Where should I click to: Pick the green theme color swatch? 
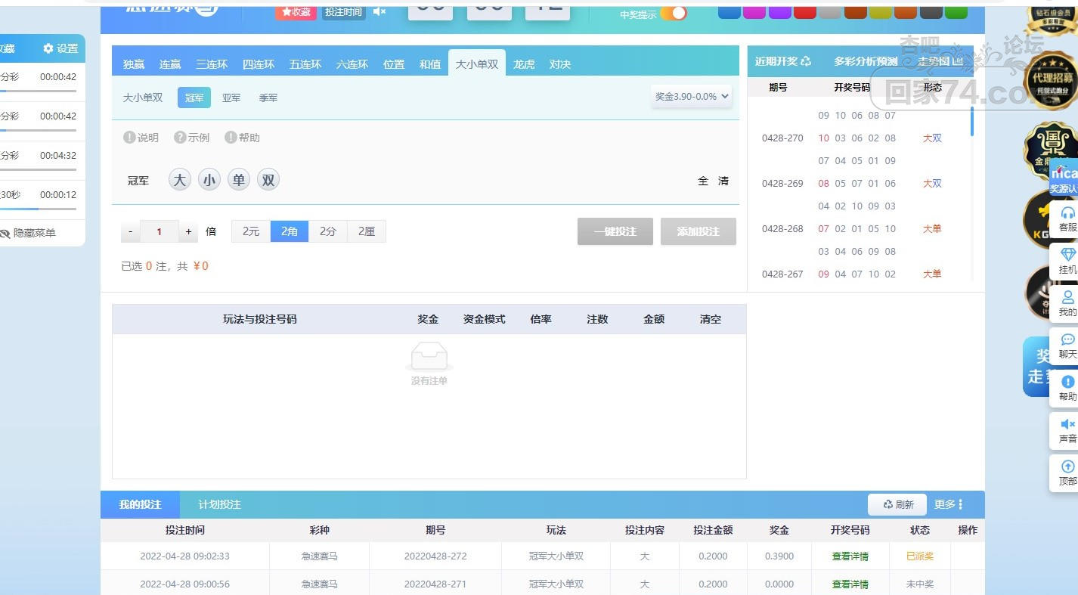956,11
